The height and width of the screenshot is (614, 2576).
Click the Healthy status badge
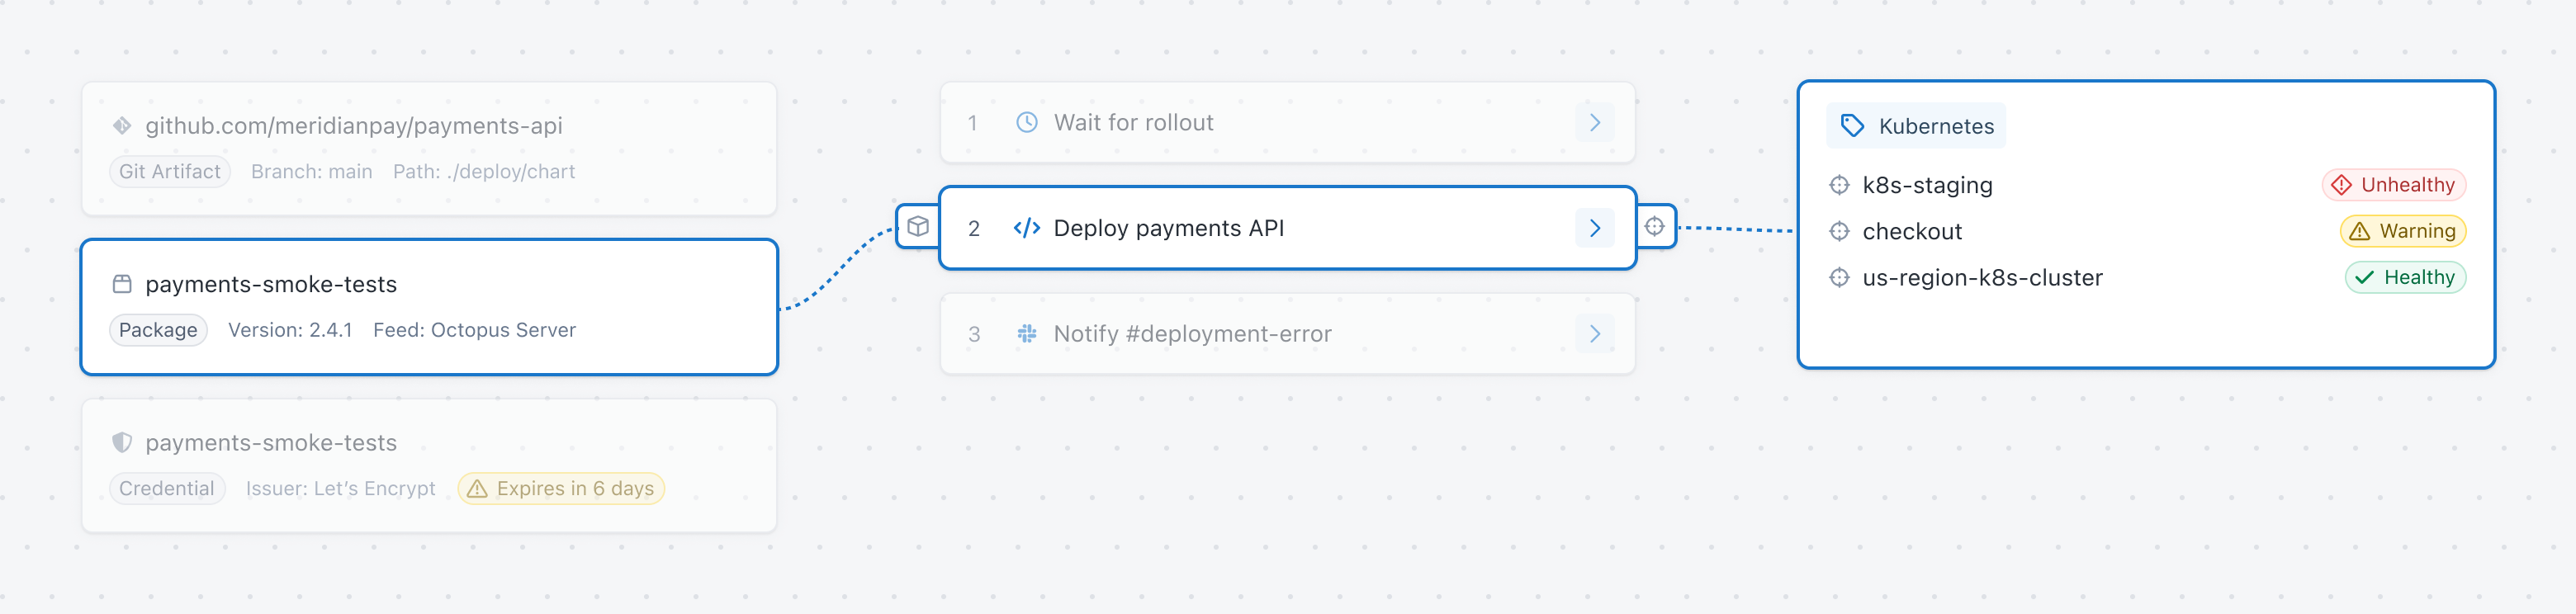(x=2405, y=277)
